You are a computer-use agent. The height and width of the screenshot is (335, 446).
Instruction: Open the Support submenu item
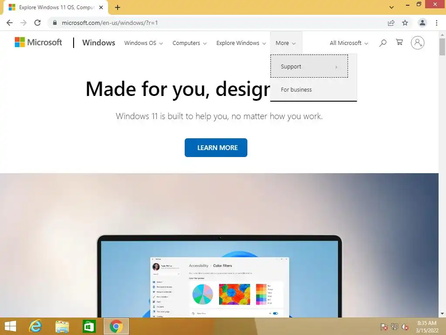[x=309, y=66]
